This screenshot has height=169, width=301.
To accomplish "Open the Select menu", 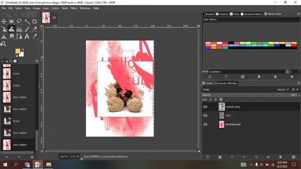I will point(19,8).
